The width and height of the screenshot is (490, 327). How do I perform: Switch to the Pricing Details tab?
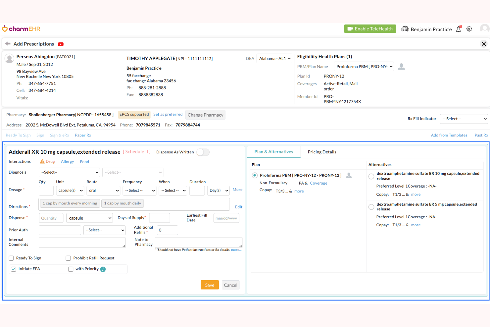322,152
